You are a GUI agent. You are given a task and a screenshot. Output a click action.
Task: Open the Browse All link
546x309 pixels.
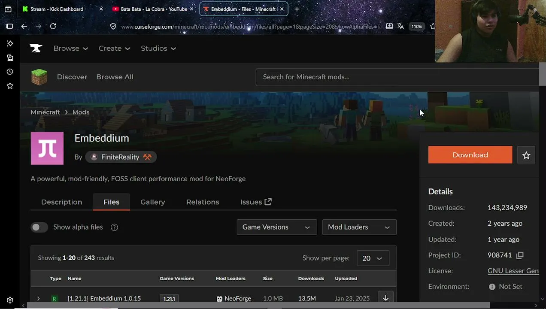pos(115,77)
